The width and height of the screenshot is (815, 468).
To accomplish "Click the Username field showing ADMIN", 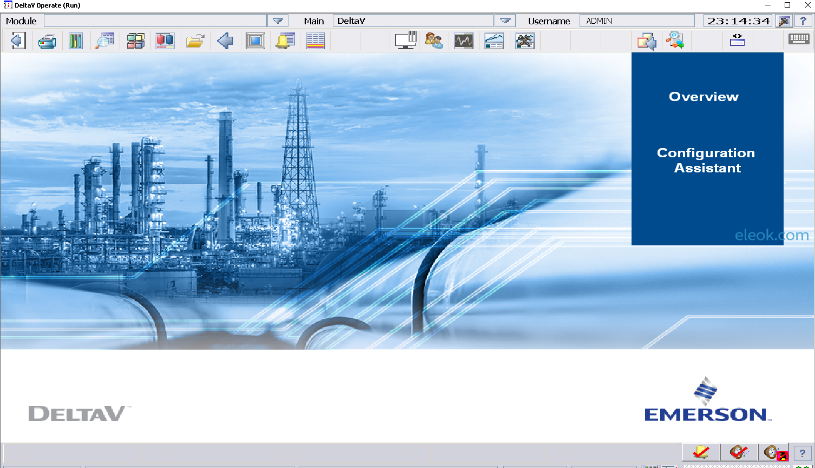I will [637, 21].
